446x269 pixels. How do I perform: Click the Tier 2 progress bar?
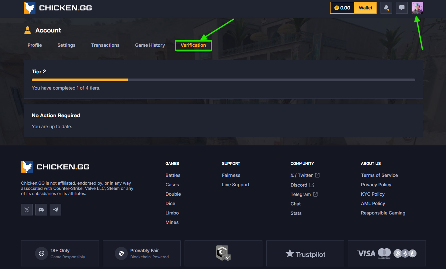(x=223, y=79)
